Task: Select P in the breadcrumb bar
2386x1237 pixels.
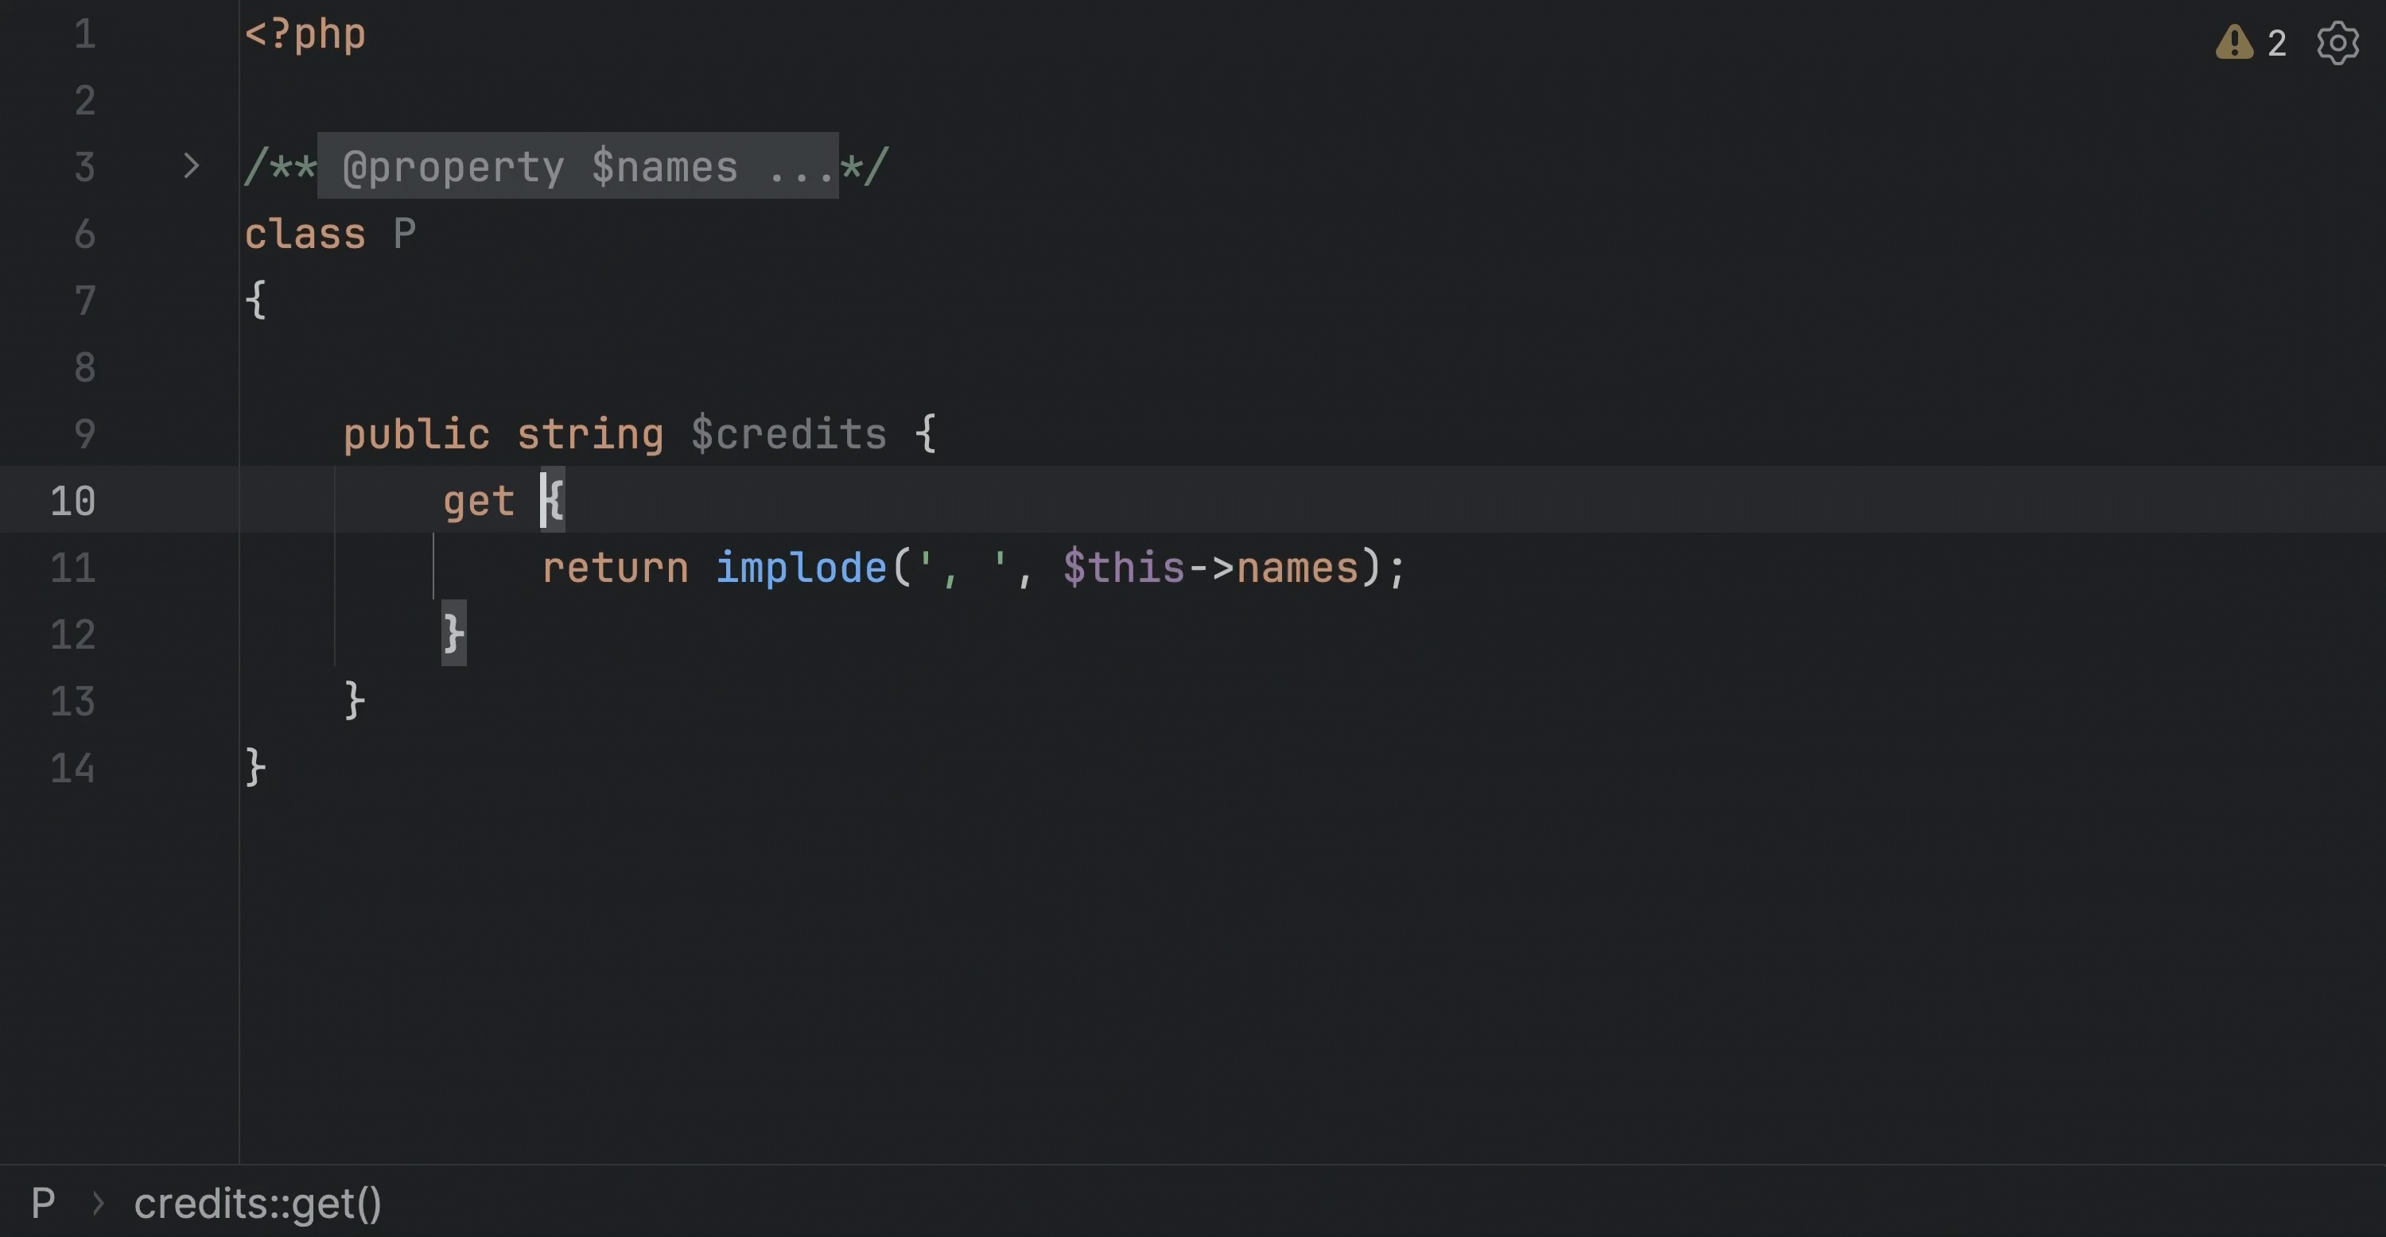Action: (43, 1203)
